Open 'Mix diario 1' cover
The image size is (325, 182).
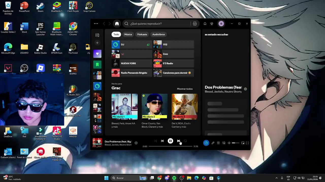click(x=124, y=107)
